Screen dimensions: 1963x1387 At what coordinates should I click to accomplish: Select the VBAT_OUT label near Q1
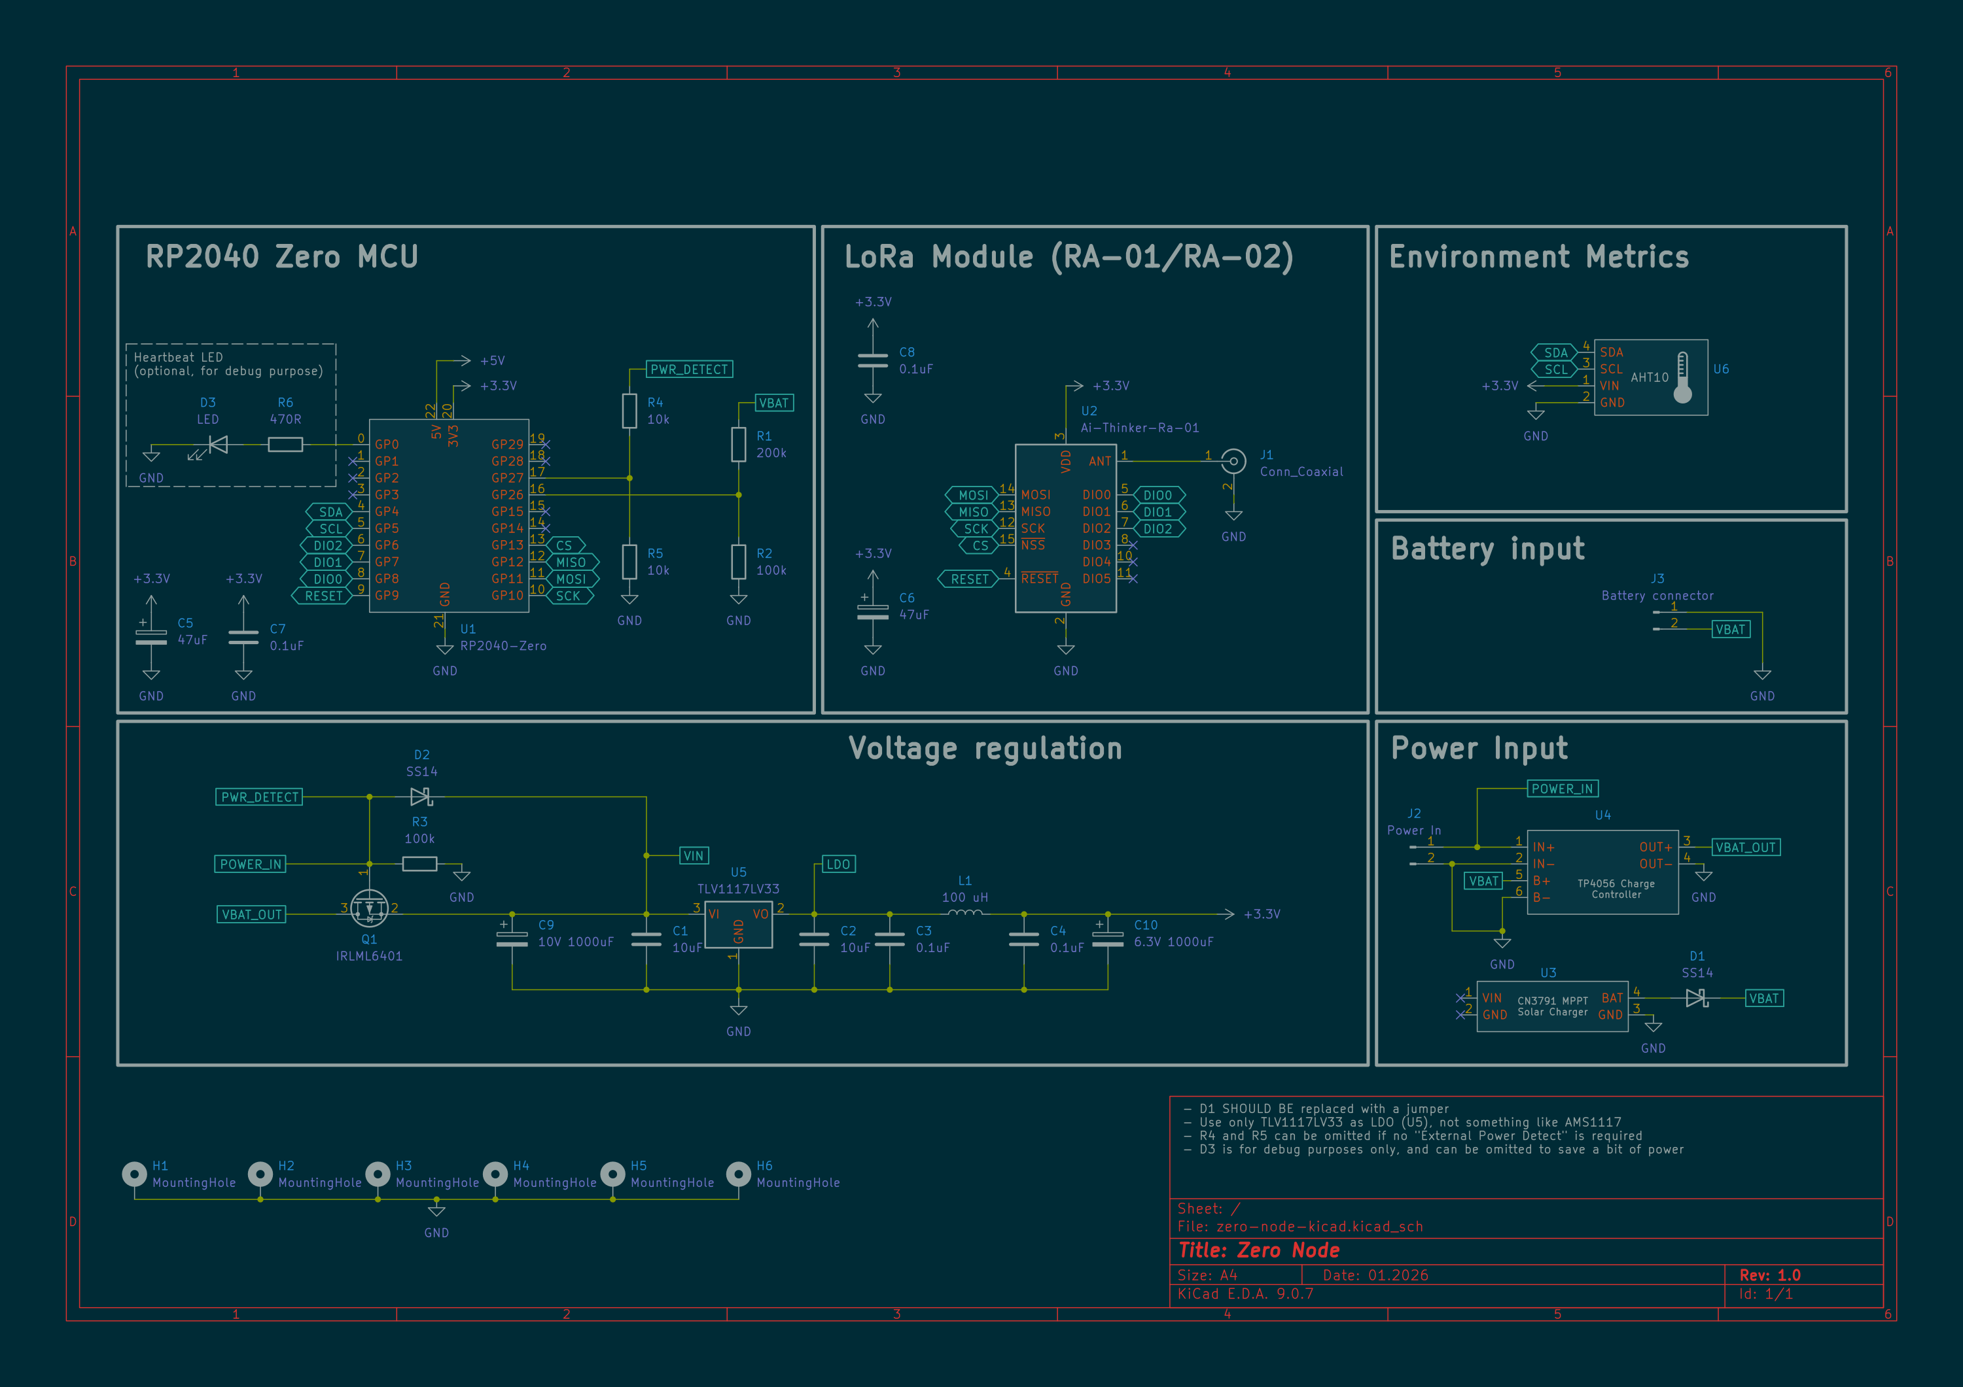point(251,914)
